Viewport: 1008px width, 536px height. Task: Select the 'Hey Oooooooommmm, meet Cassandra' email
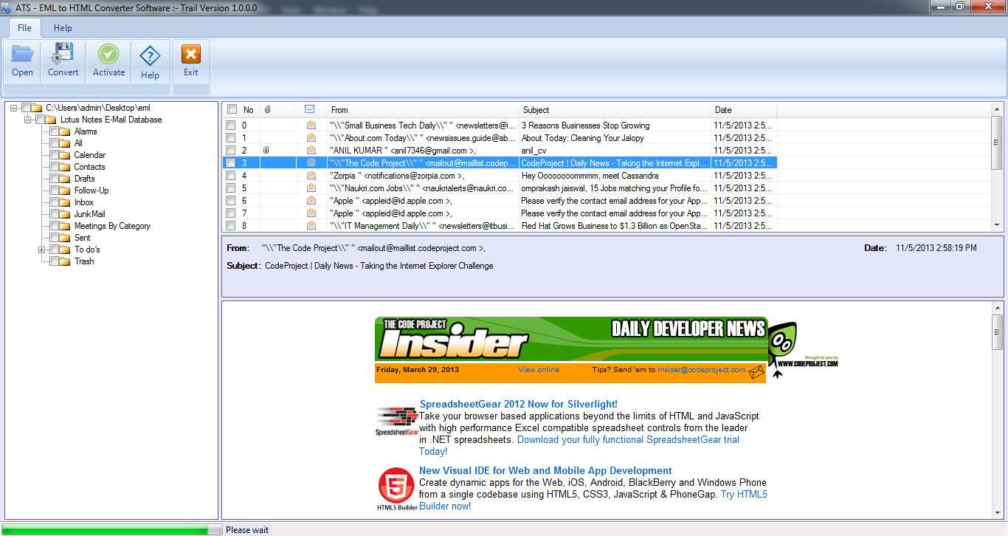coord(590,176)
